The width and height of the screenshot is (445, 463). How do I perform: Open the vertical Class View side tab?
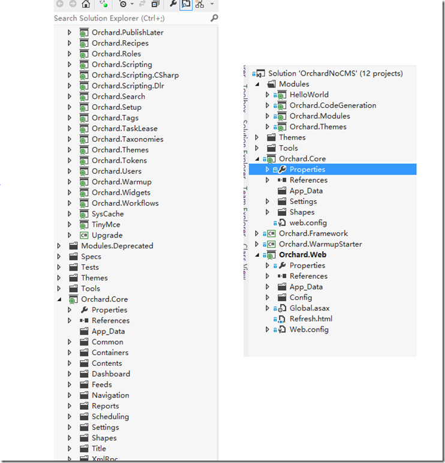(245, 261)
